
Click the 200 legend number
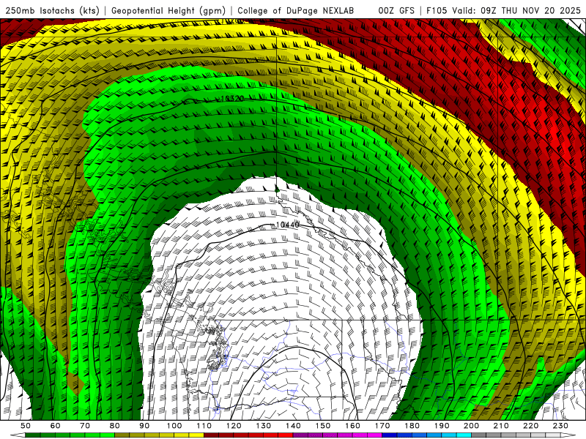(x=472, y=426)
